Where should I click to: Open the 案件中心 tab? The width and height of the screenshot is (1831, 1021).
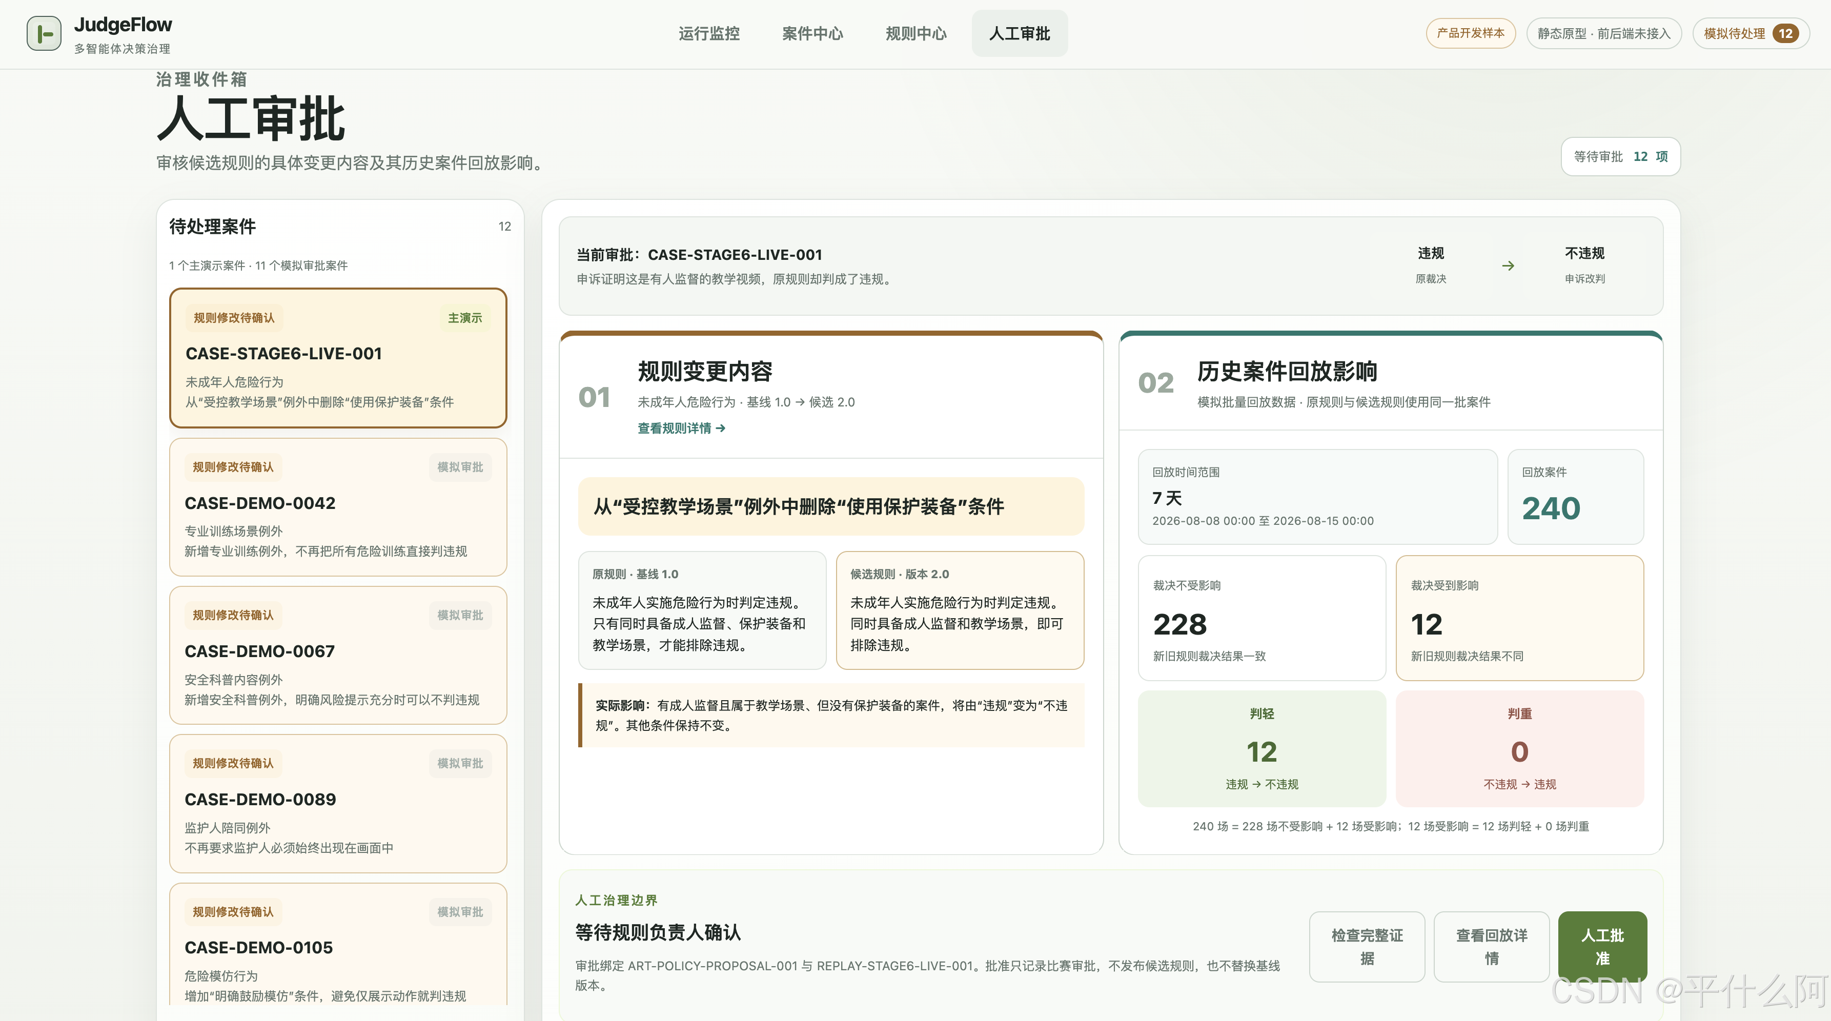[812, 33]
